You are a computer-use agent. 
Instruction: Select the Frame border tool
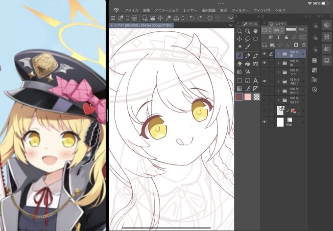click(x=247, y=81)
